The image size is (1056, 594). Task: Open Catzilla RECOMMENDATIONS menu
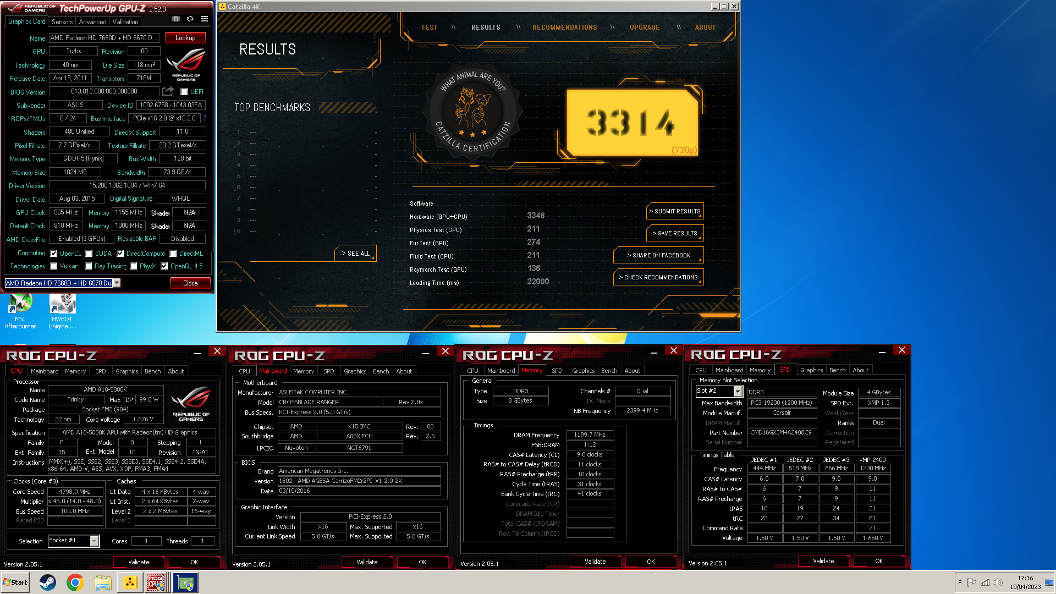[564, 28]
